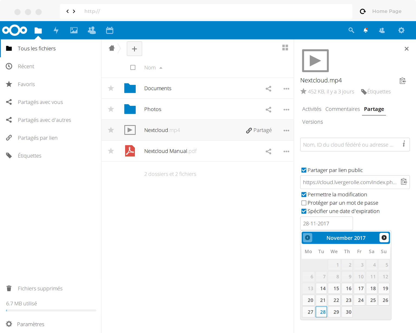Switch to grid view of files
Image resolution: width=416 pixels, height=333 pixels.
pyautogui.click(x=285, y=48)
